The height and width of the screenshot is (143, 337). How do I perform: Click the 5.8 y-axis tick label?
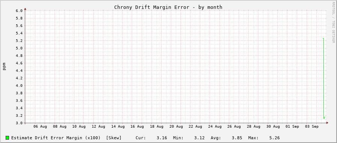tap(19, 18)
